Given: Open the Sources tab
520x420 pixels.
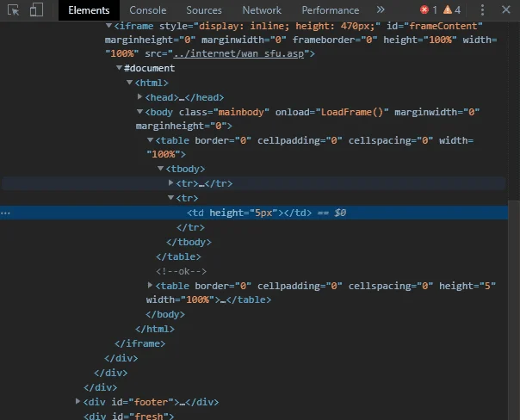Looking at the screenshot, I should [x=204, y=10].
